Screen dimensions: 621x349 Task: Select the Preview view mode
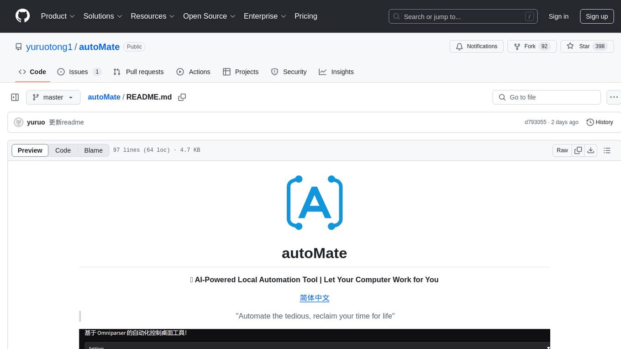click(x=30, y=150)
